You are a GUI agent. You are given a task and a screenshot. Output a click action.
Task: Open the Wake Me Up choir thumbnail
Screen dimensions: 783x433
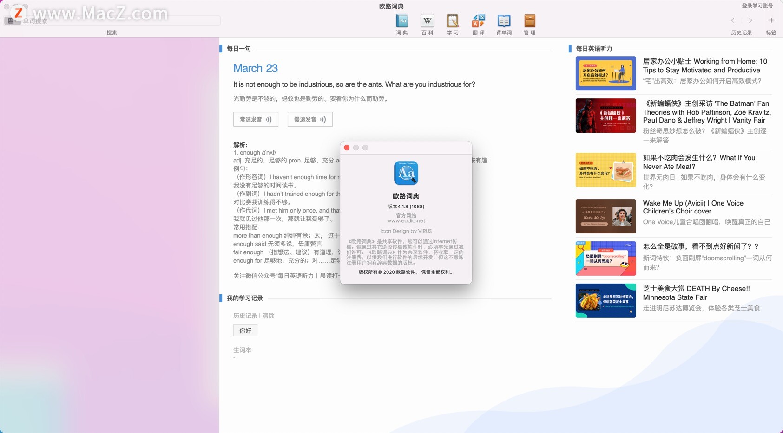tap(605, 216)
